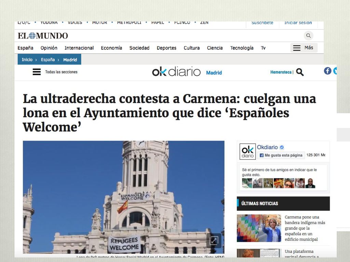350x262 pixels.
Task: Click man in suit avatar in Facebook widget
Action: [310, 183]
